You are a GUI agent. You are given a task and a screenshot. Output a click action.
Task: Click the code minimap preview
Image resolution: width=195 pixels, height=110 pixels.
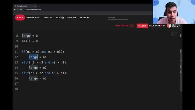[175, 34]
